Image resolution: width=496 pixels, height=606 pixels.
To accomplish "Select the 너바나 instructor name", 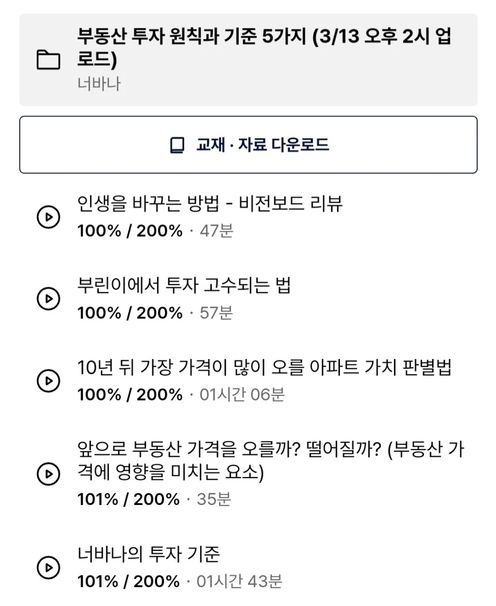I will [99, 84].
